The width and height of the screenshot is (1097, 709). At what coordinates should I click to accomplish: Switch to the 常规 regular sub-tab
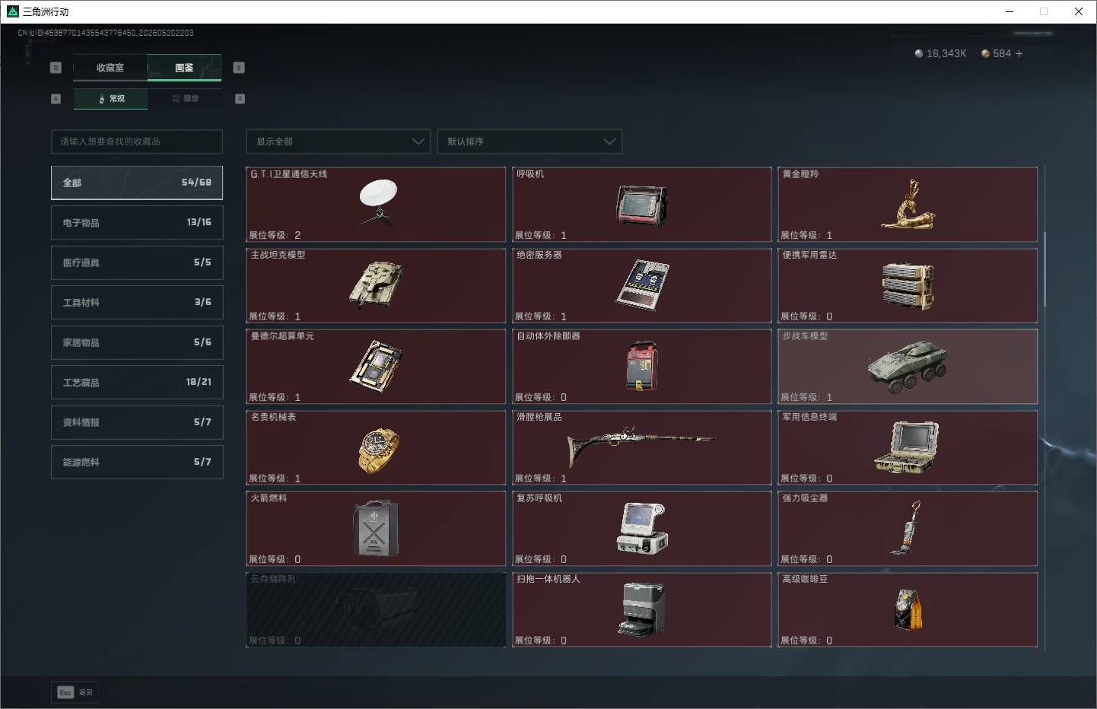(111, 99)
